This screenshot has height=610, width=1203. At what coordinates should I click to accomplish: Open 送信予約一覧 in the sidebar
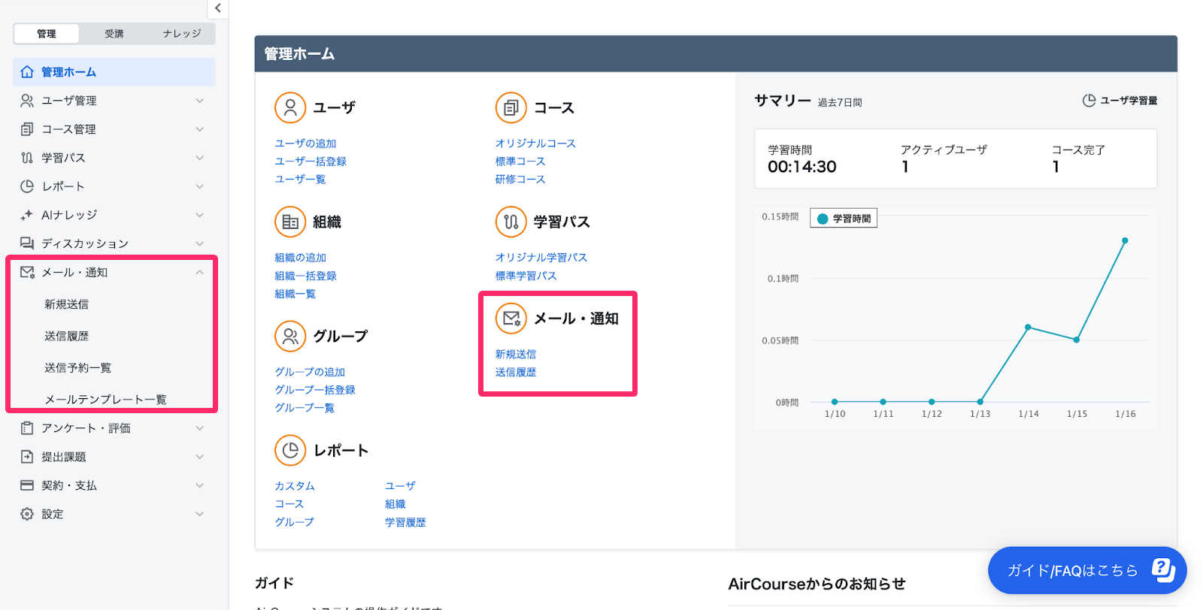point(77,367)
